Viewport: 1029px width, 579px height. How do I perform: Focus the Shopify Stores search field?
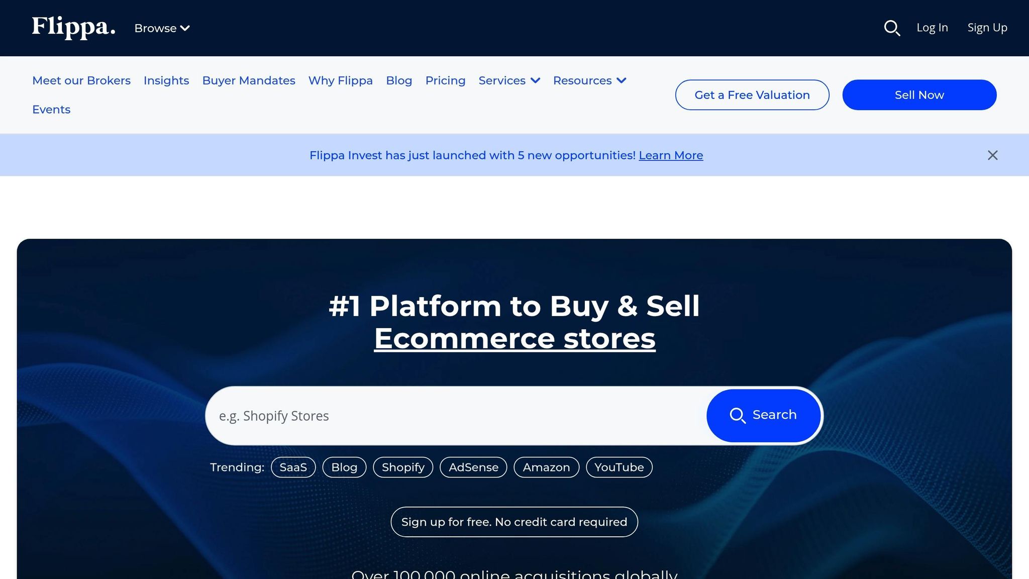coord(456,416)
